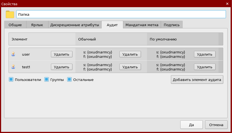
Task: Close the Свойства dialog window
Action: coord(227,4)
